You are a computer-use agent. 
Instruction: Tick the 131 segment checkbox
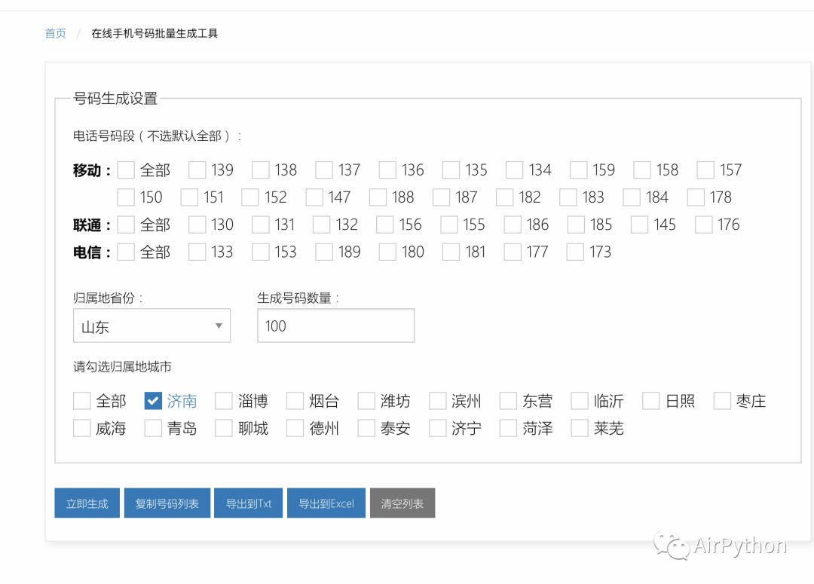[x=261, y=225]
